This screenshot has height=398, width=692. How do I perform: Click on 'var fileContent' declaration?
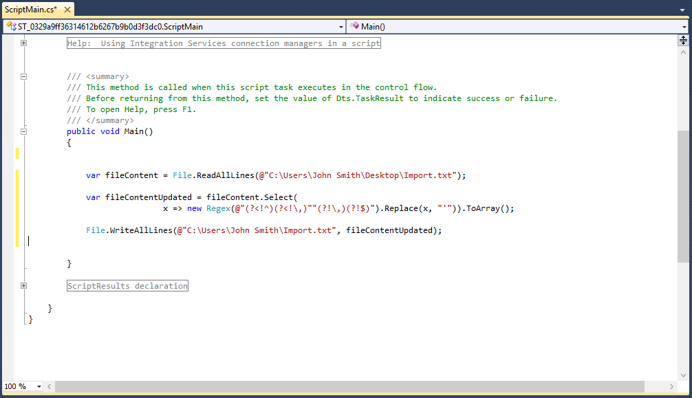pyautogui.click(x=122, y=175)
